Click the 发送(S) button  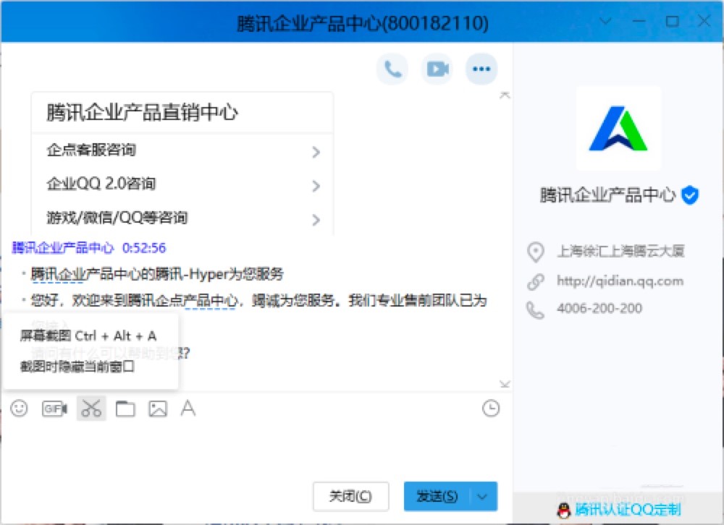437,496
